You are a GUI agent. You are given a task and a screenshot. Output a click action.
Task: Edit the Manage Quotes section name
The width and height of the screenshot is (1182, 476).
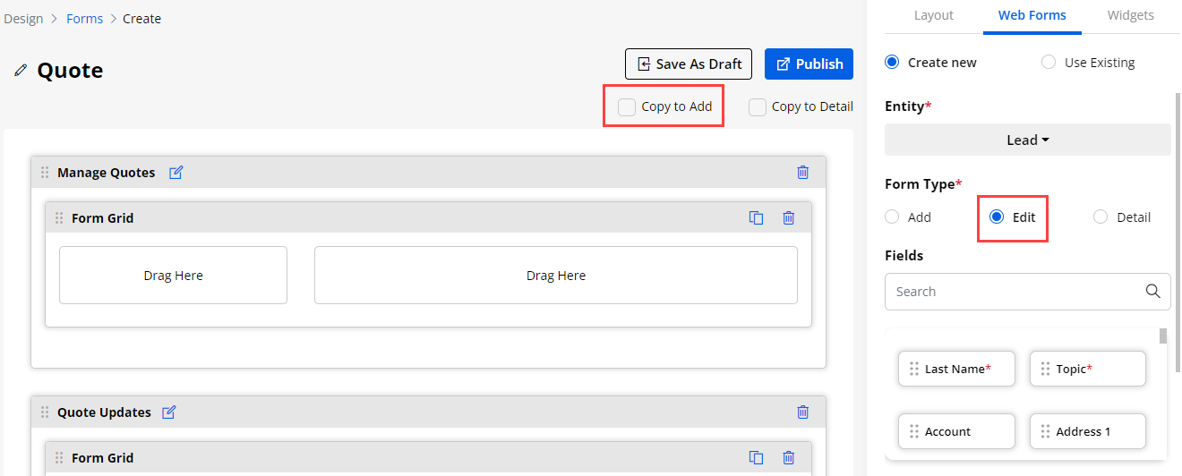(x=176, y=173)
